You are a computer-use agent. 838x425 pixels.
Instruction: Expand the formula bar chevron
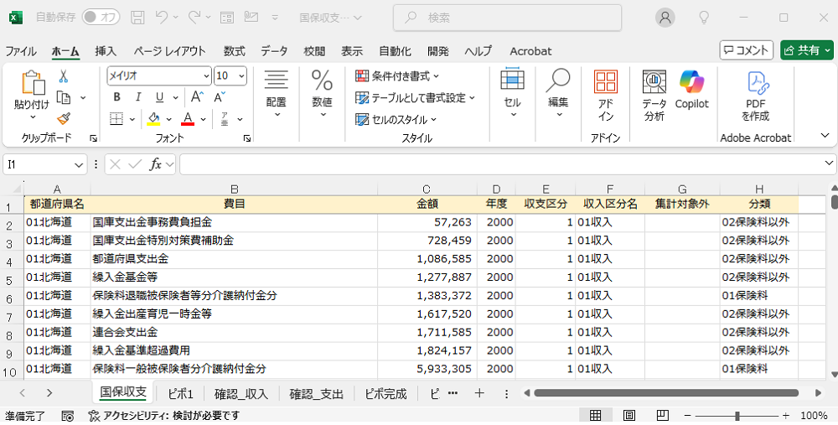tap(829, 163)
